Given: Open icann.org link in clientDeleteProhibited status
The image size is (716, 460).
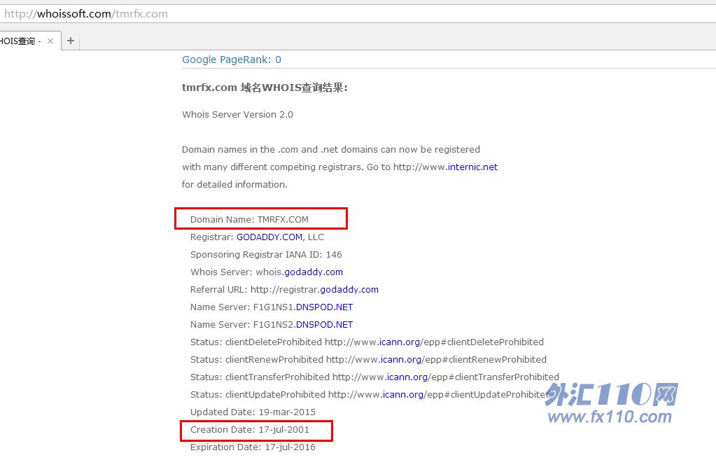Looking at the screenshot, I should point(399,342).
